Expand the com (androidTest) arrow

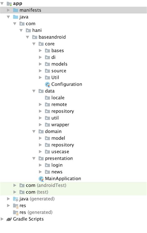15,185
